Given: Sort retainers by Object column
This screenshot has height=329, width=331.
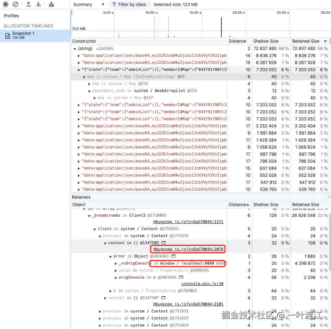Looking at the screenshot, I should [x=149, y=205].
